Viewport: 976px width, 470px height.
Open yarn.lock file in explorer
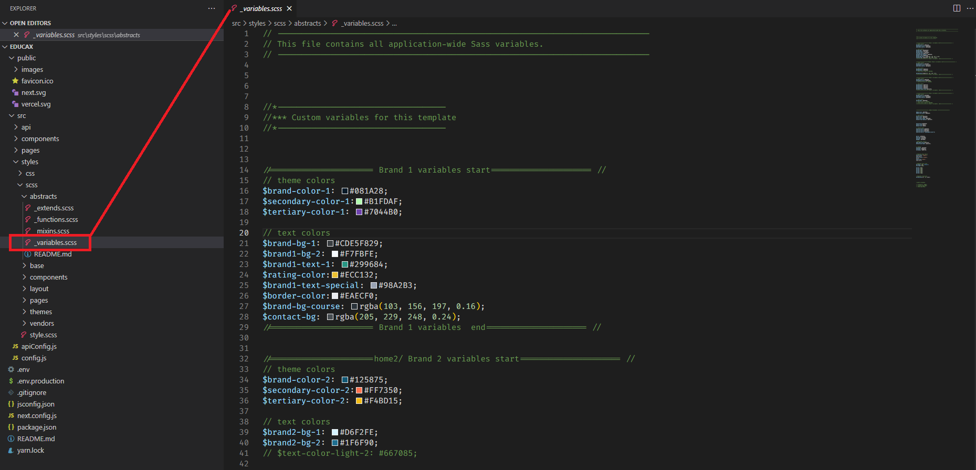[30, 450]
